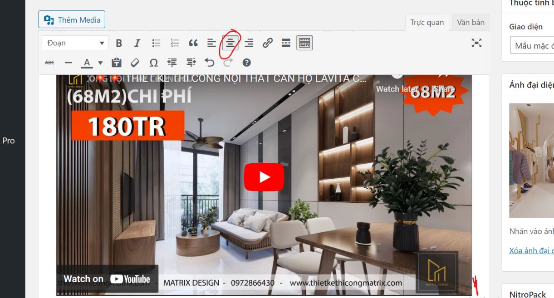Image resolution: width=554 pixels, height=298 pixels.
Task: Insert a special character using omega icon
Action: point(154,63)
